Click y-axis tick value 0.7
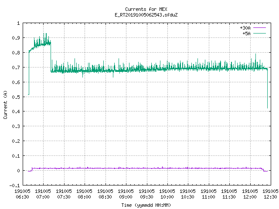The height and width of the screenshot is (209, 279). click(16, 67)
